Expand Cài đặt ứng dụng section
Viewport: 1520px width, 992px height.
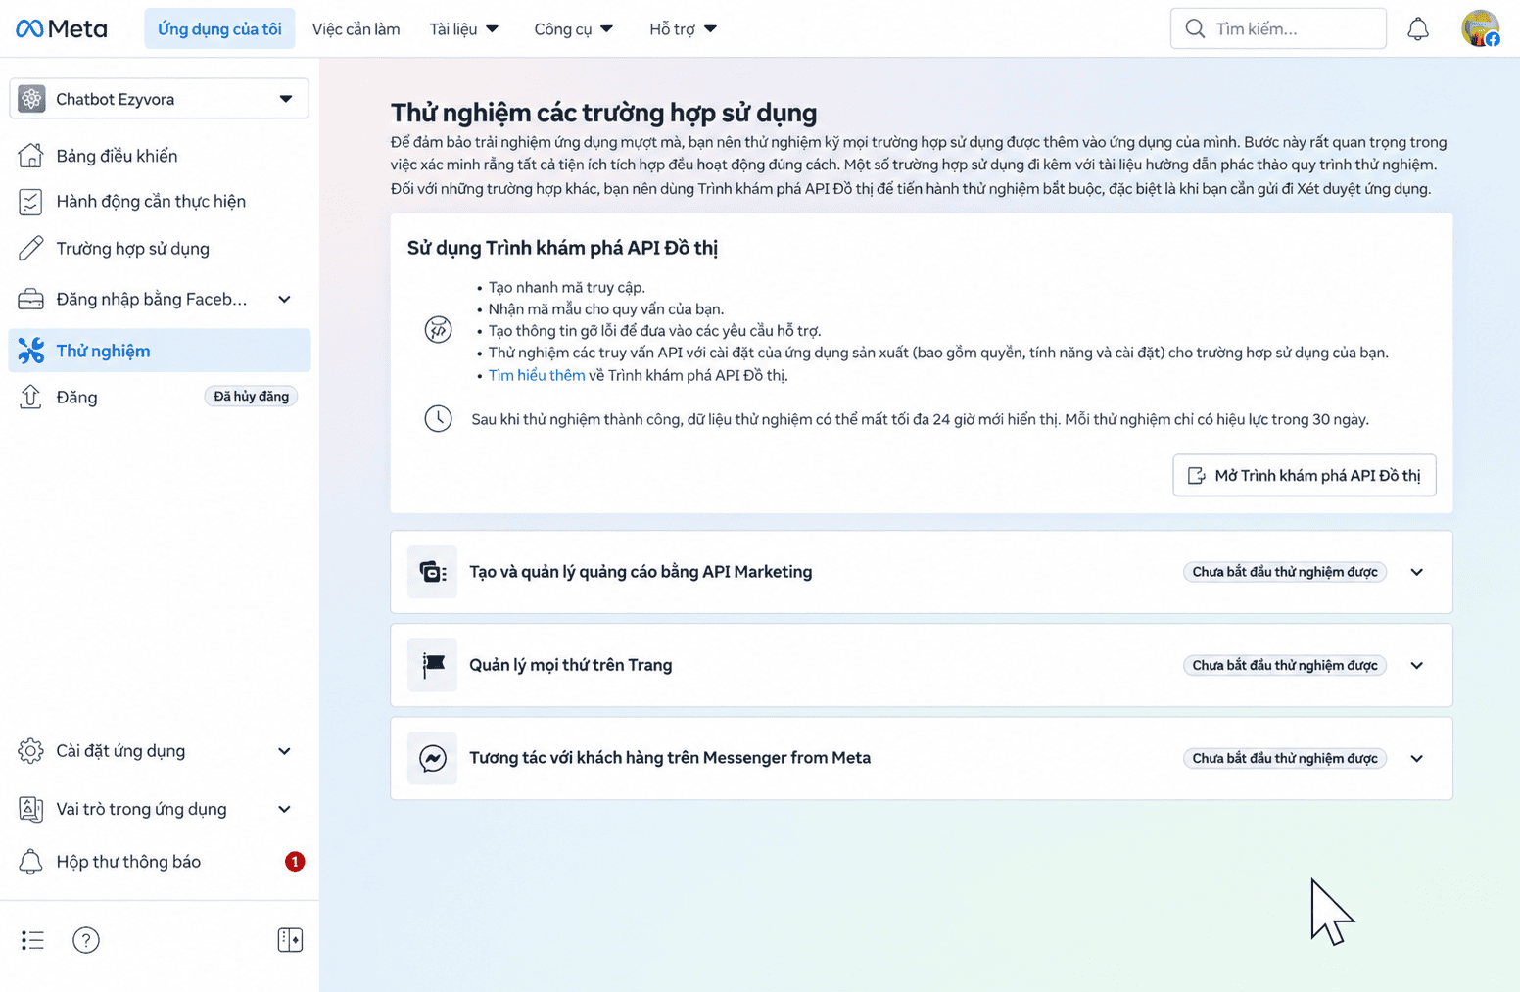click(x=284, y=751)
